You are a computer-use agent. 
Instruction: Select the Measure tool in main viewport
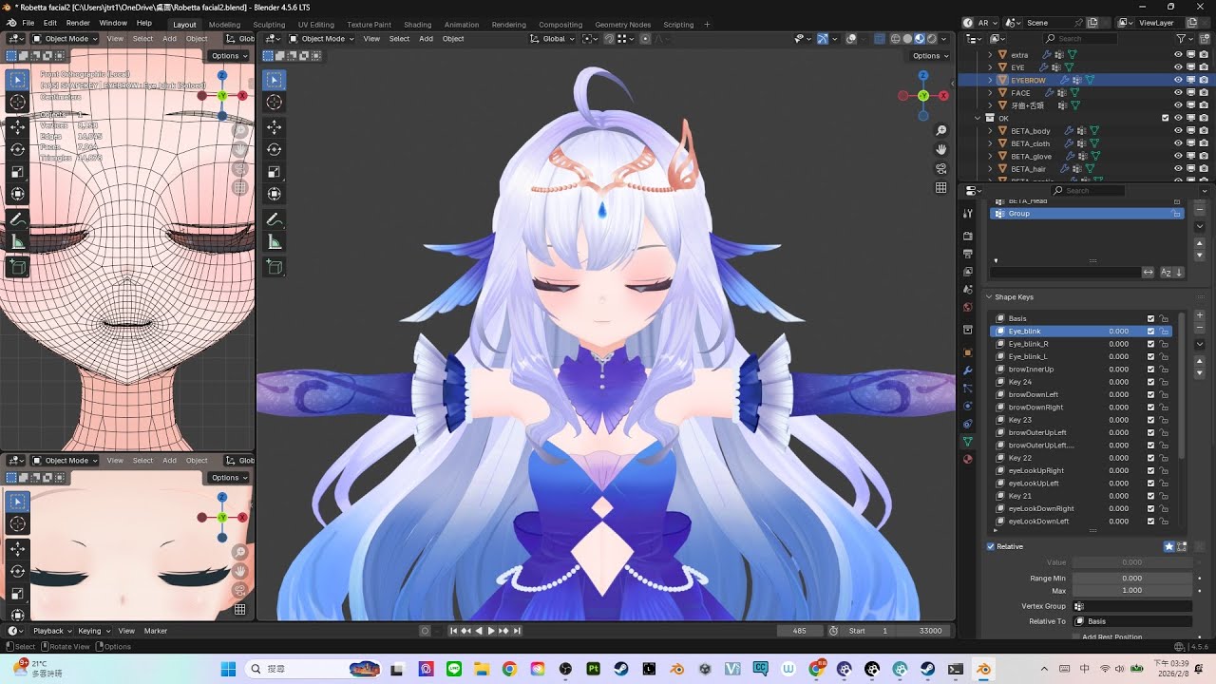pyautogui.click(x=274, y=242)
